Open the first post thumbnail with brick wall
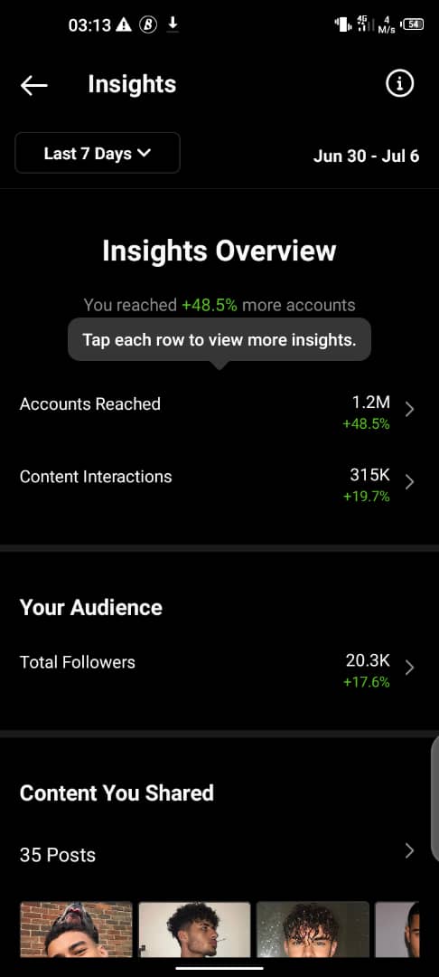The height and width of the screenshot is (977, 439). click(x=76, y=929)
